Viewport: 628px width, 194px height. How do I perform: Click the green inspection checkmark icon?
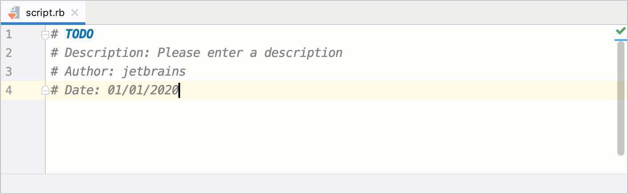pyautogui.click(x=620, y=31)
